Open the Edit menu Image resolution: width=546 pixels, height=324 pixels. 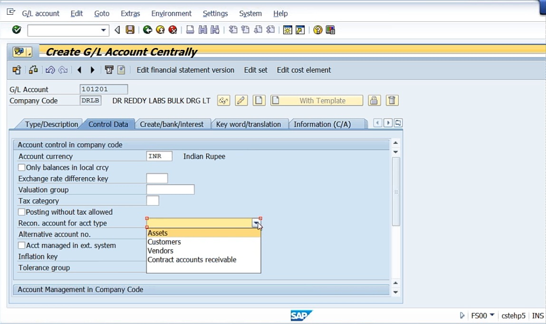click(77, 14)
